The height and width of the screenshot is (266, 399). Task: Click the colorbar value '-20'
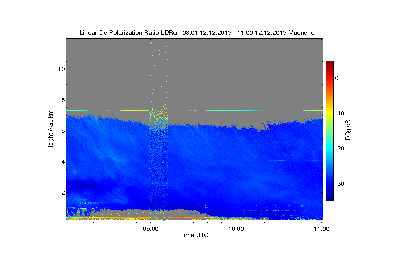339,149
